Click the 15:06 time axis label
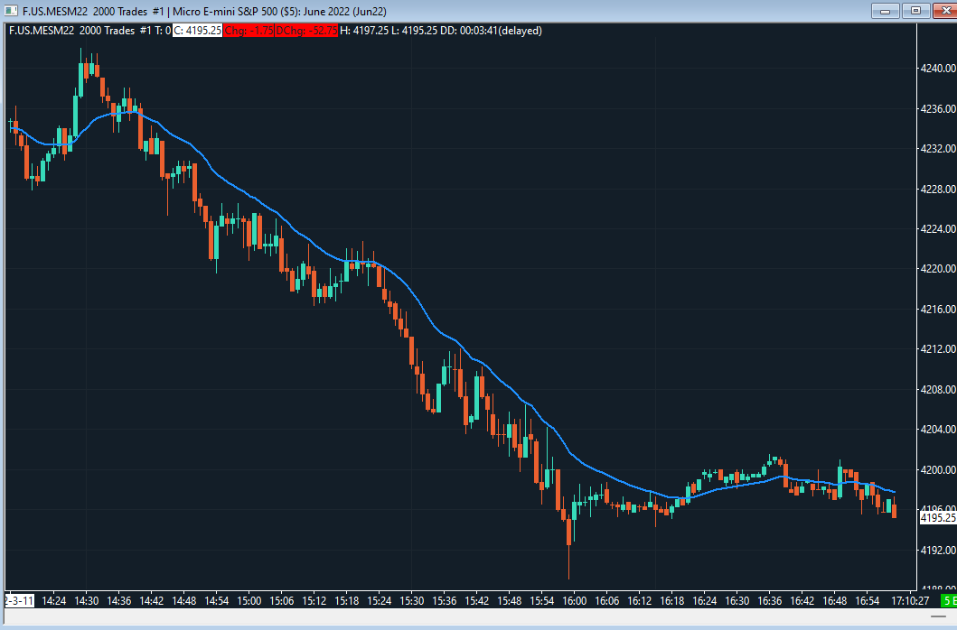The image size is (957, 630). point(281,601)
